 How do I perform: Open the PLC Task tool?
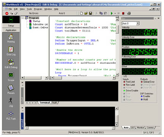click(x=11, y=115)
